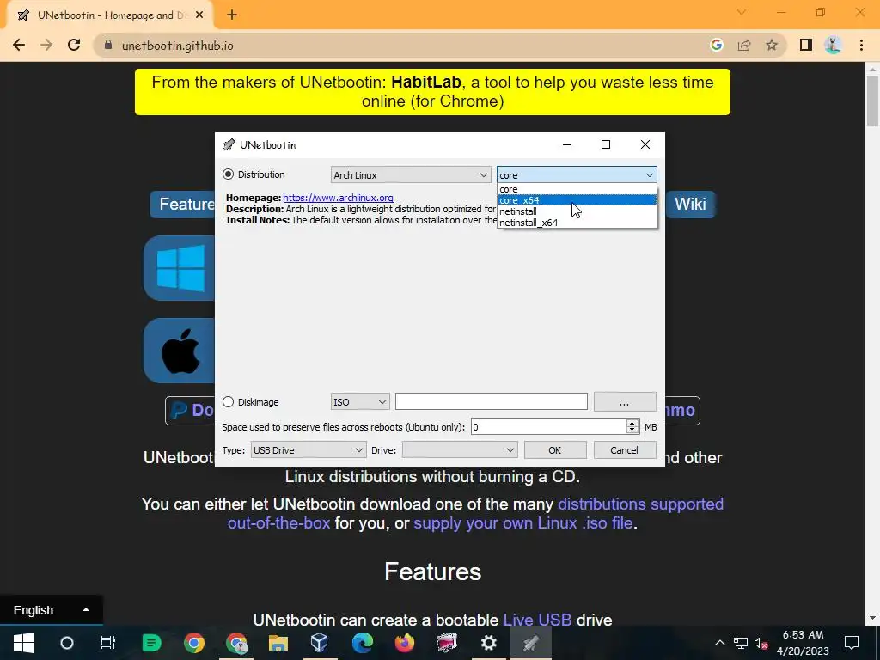Click the share page icon
Viewport: 880px width, 660px height.
[744, 45]
